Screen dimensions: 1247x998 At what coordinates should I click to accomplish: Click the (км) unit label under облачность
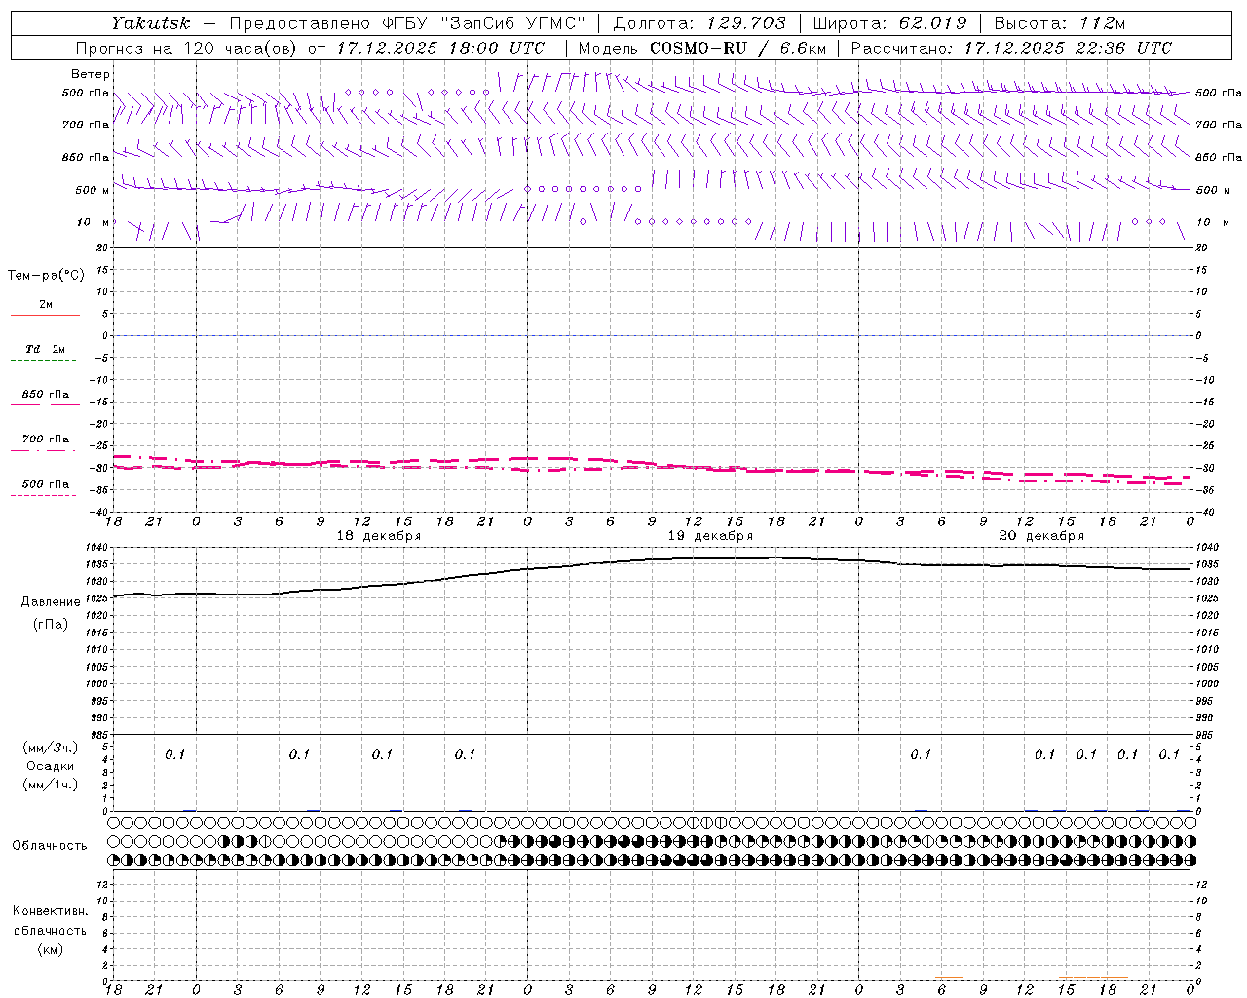pyautogui.click(x=50, y=949)
